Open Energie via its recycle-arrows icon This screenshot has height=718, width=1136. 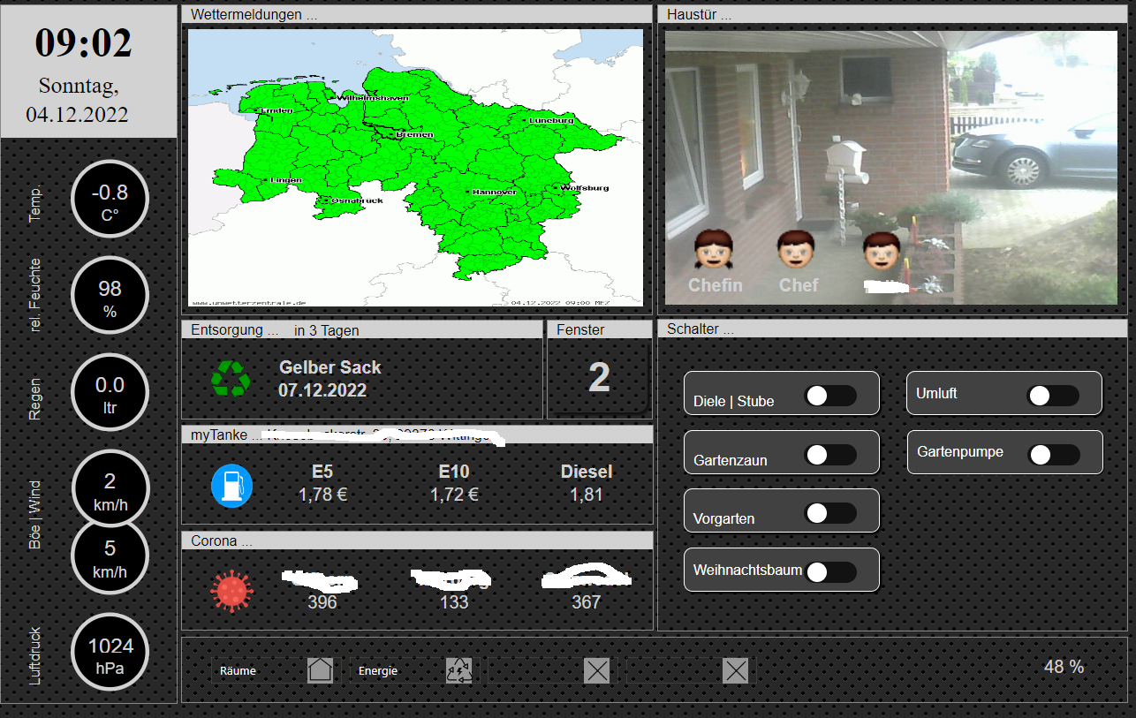click(458, 670)
